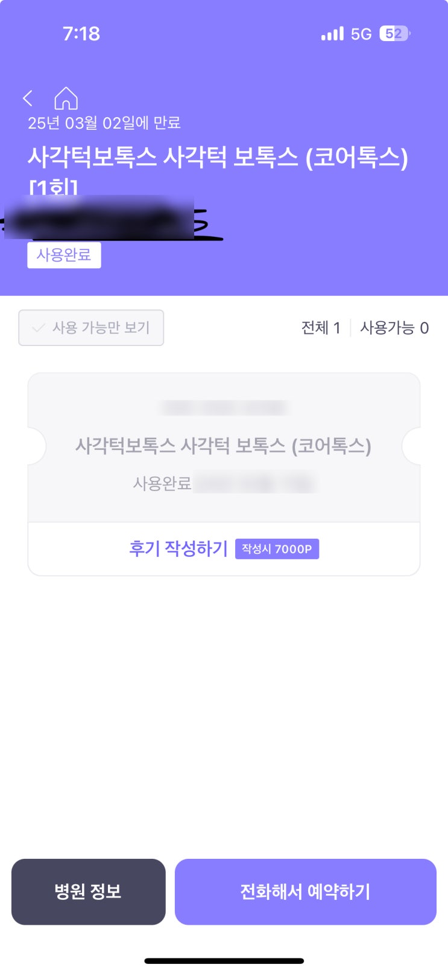
Task: Tap the header title 사각턱보톡스 (코어톡스) [1회]
Action: 217,158
